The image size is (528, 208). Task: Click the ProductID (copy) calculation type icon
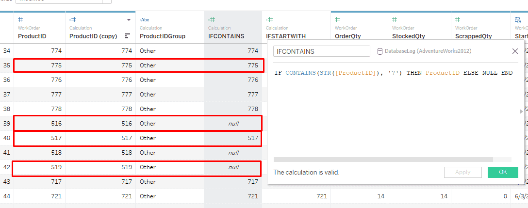point(73,19)
